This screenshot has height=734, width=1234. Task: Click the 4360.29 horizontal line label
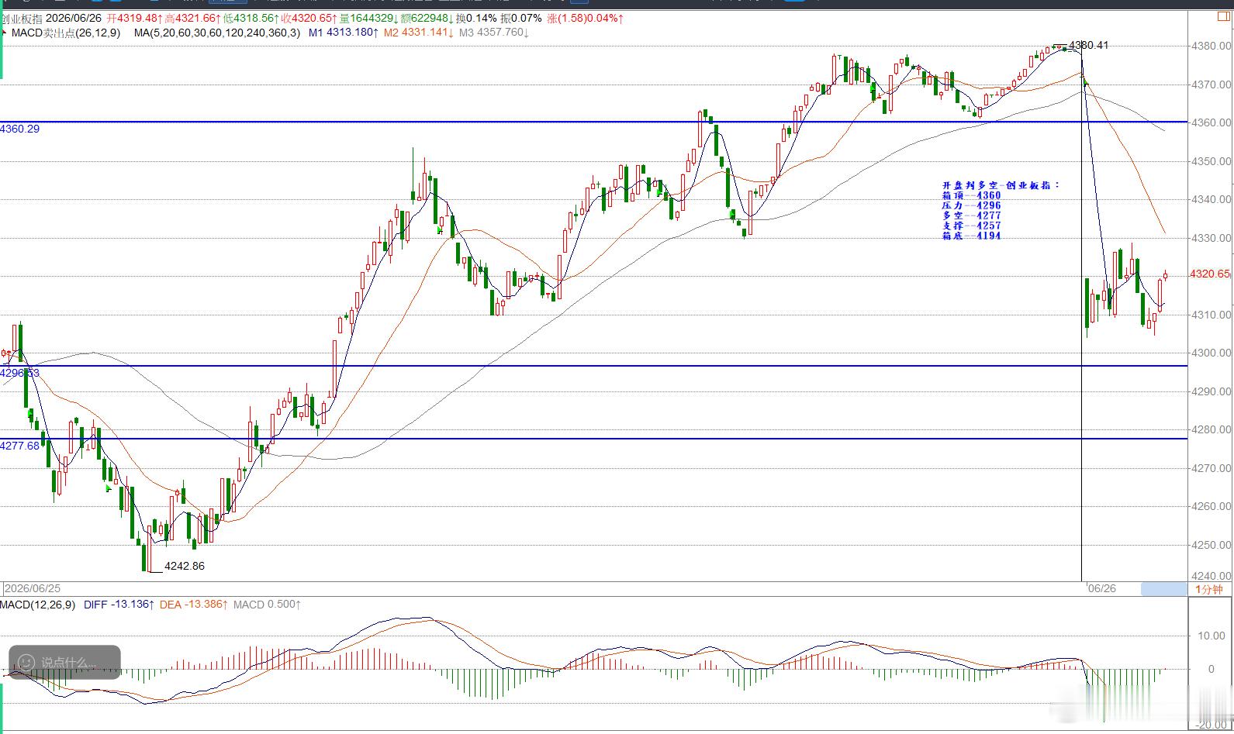(x=19, y=129)
